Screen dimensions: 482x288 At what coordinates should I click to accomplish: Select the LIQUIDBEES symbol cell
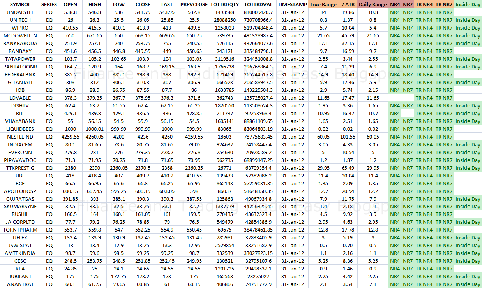point(20,129)
